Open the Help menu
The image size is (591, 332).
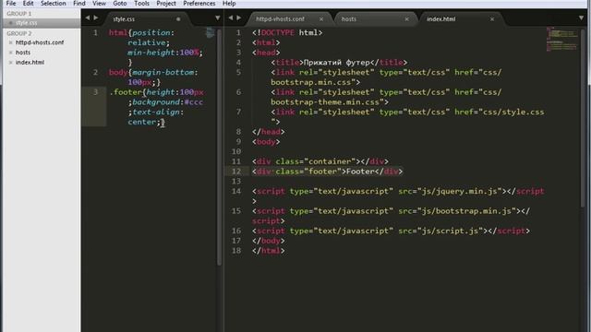(x=229, y=4)
